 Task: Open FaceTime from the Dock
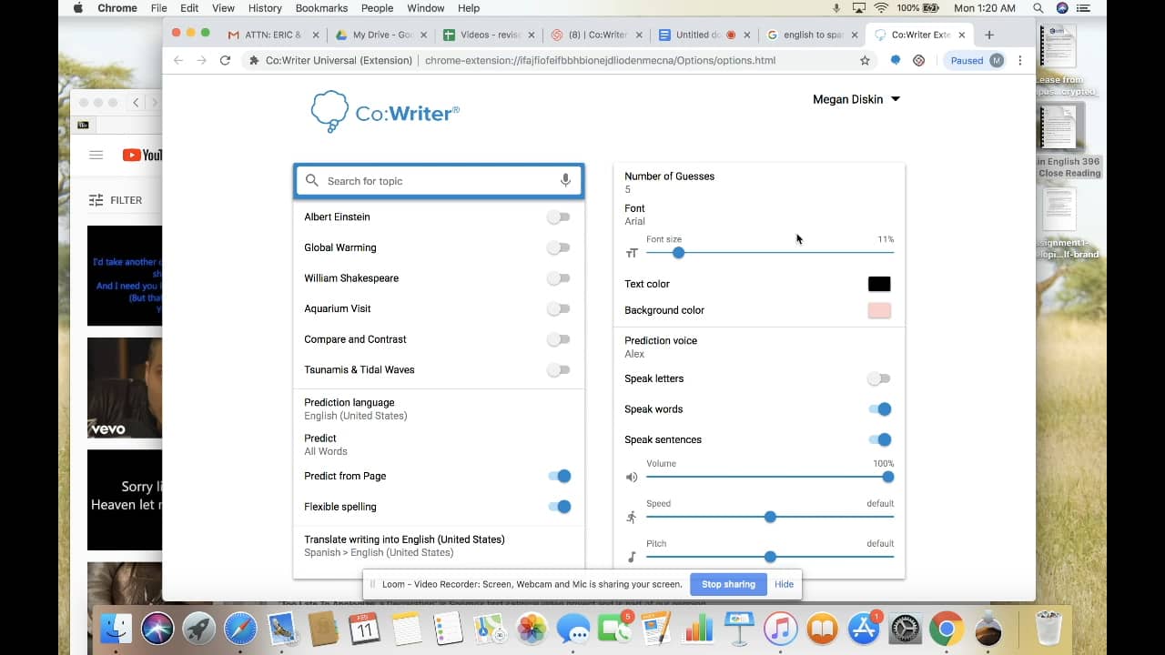click(x=614, y=629)
